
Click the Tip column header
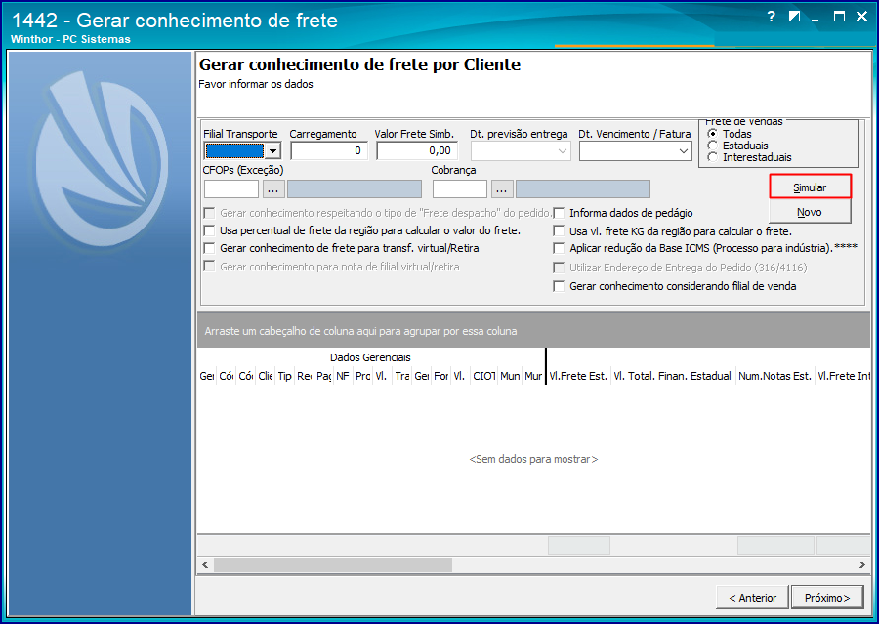pyautogui.click(x=285, y=376)
